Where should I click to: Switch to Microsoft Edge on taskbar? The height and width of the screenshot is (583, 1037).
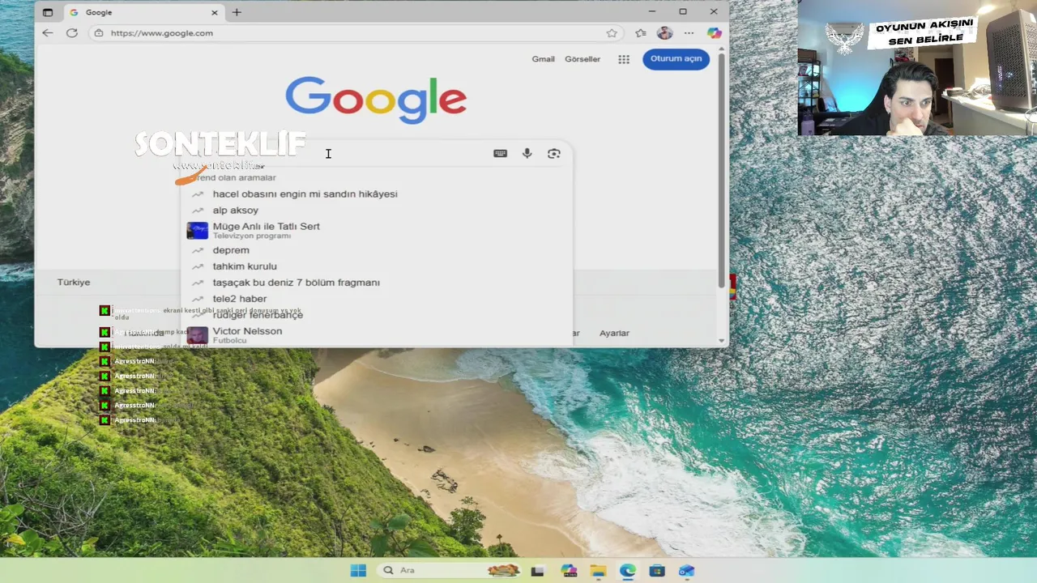628,571
